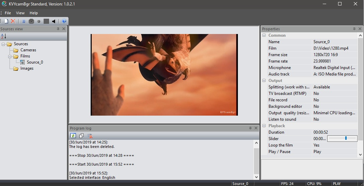Collapse the Sources tree node

[3, 44]
